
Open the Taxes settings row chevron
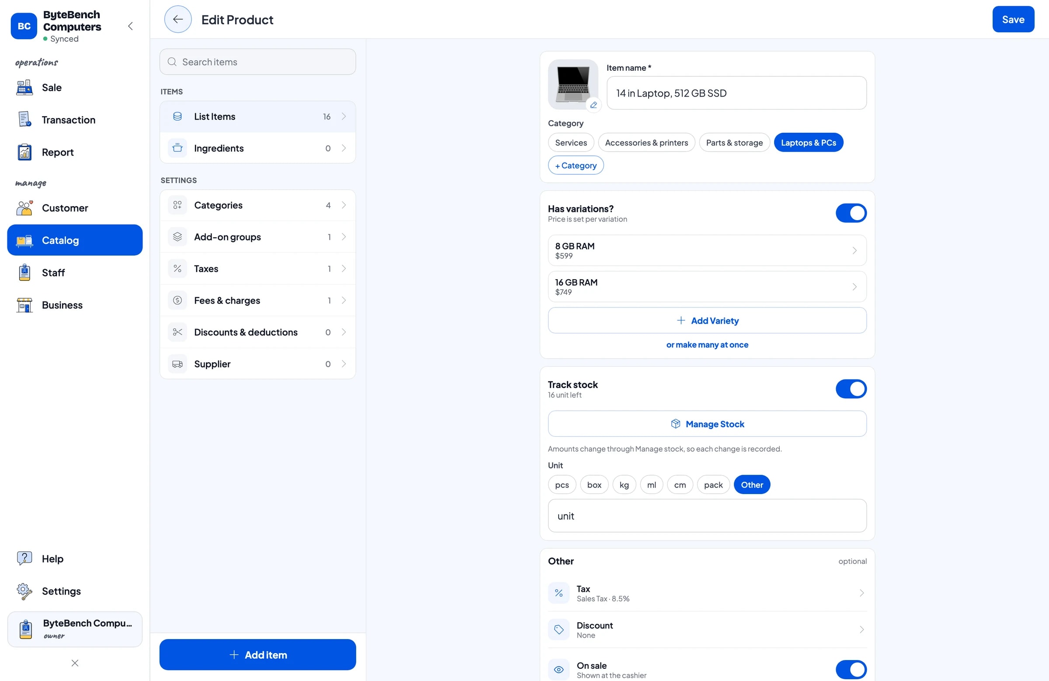(x=344, y=269)
